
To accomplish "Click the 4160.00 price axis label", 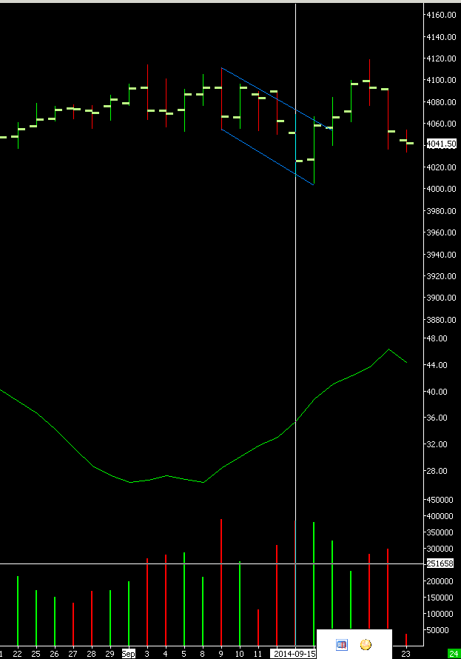I will pos(441,15).
